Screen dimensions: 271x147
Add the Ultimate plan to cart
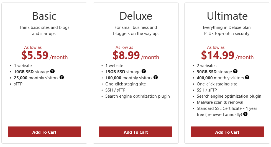point(227,132)
